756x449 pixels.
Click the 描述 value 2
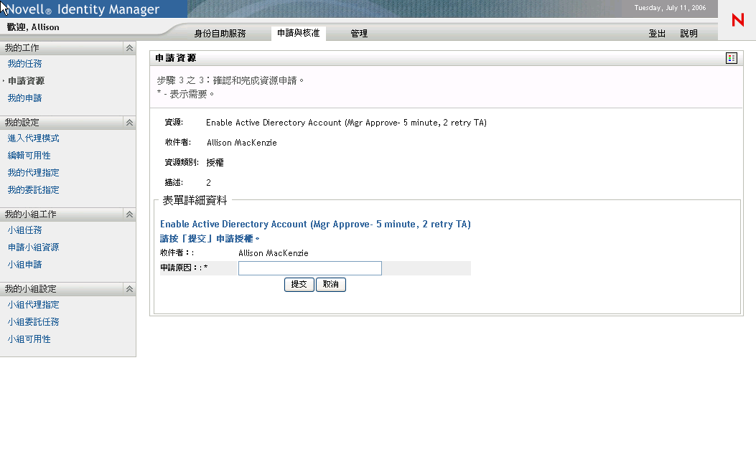pyautogui.click(x=208, y=183)
